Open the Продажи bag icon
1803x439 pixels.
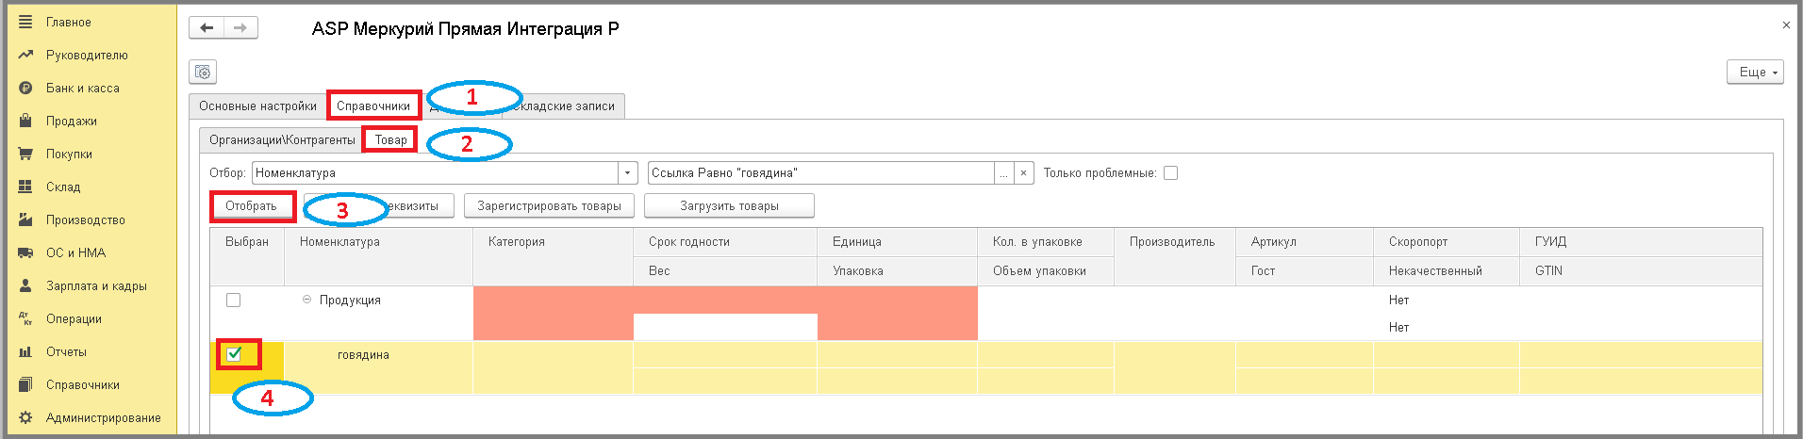click(x=25, y=121)
